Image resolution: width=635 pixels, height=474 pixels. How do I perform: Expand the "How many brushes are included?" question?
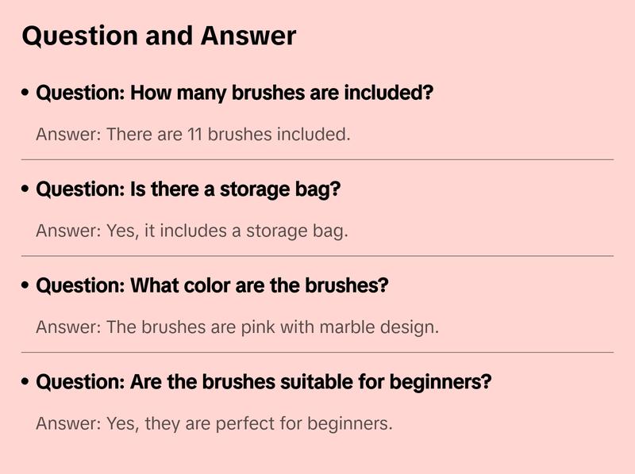tap(234, 94)
